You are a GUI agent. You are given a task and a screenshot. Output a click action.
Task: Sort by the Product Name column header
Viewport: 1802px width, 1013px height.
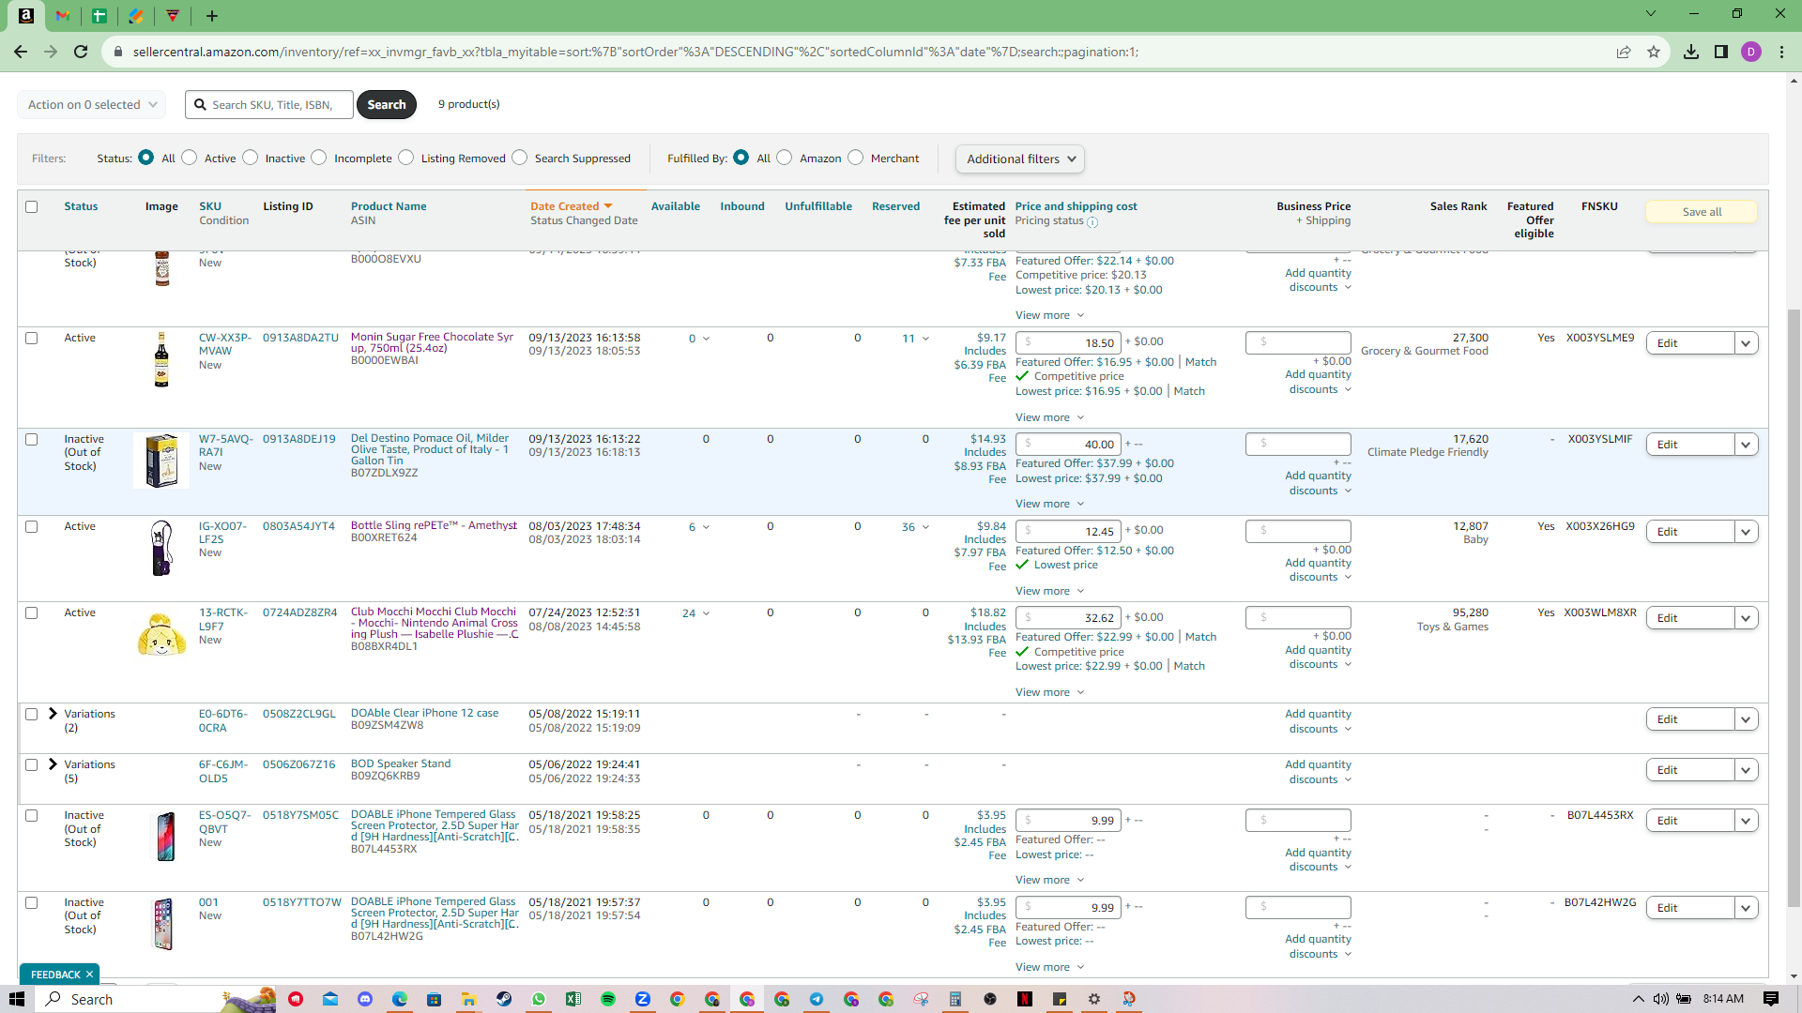pos(389,206)
